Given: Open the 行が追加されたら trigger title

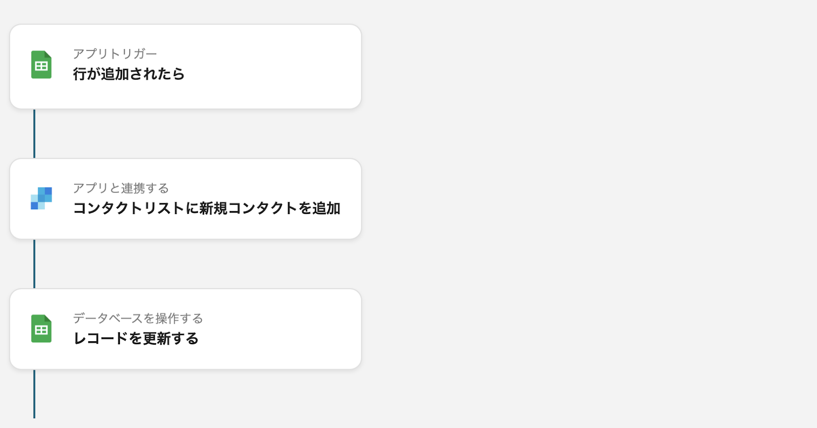Looking at the screenshot, I should pos(129,74).
